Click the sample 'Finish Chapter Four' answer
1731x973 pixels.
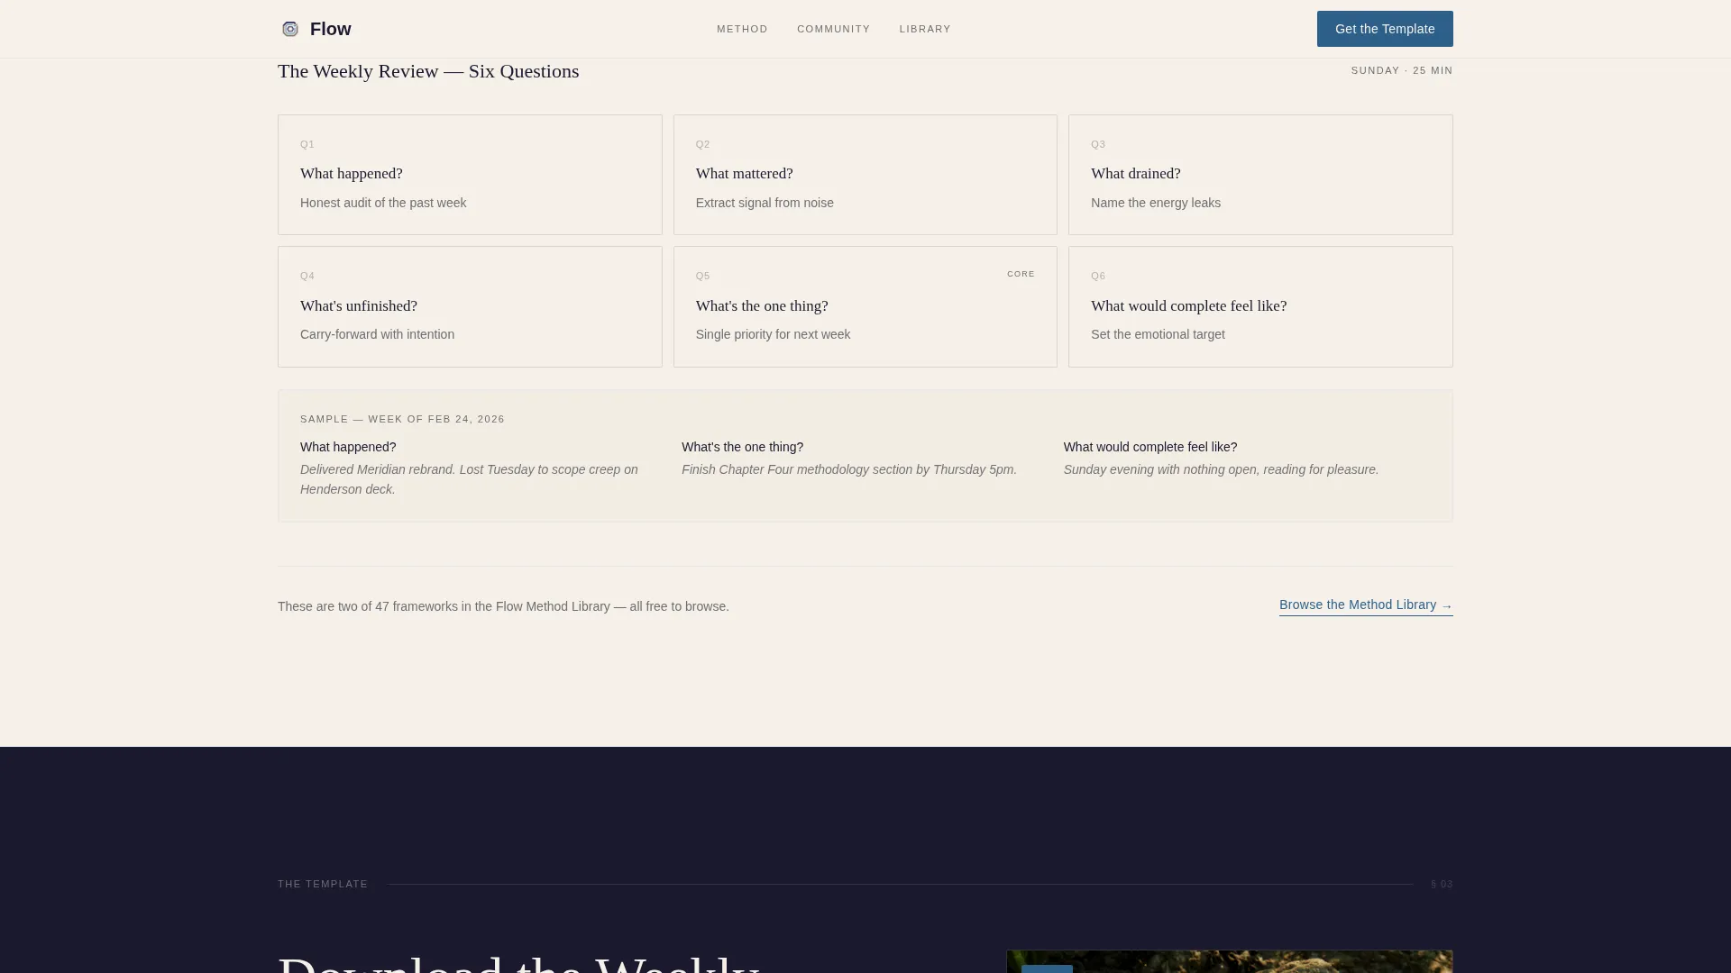[x=849, y=469]
